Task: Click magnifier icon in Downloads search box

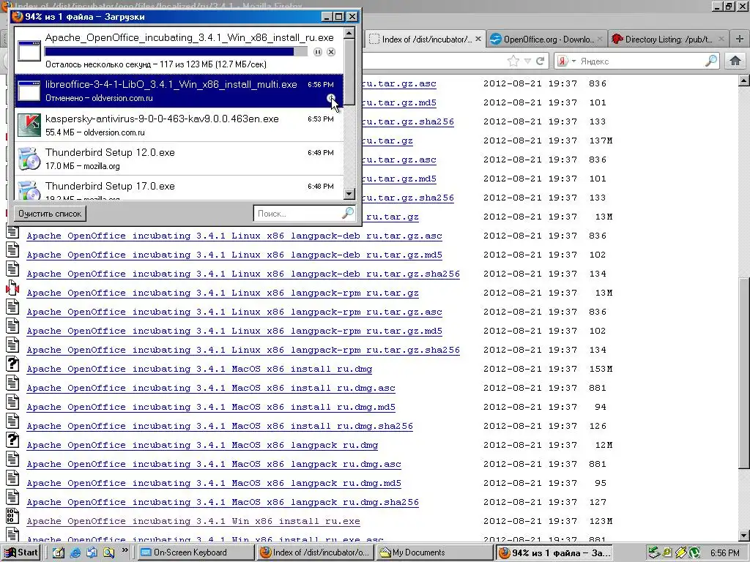Action: pos(348,213)
